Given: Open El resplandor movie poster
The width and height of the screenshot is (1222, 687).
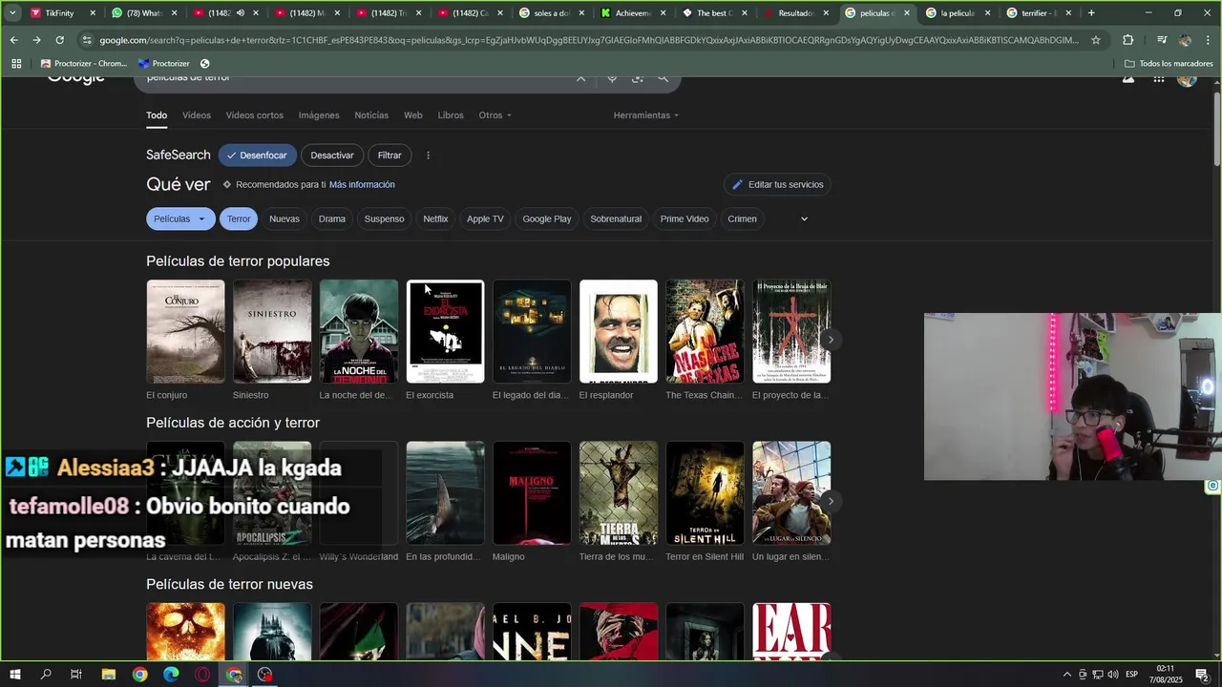Looking at the screenshot, I should 619,331.
